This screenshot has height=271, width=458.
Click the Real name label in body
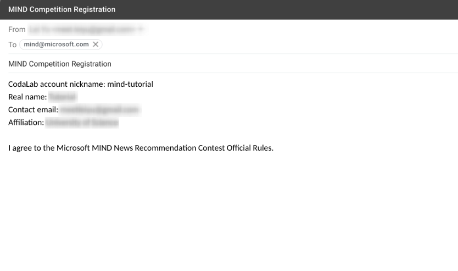pos(27,97)
